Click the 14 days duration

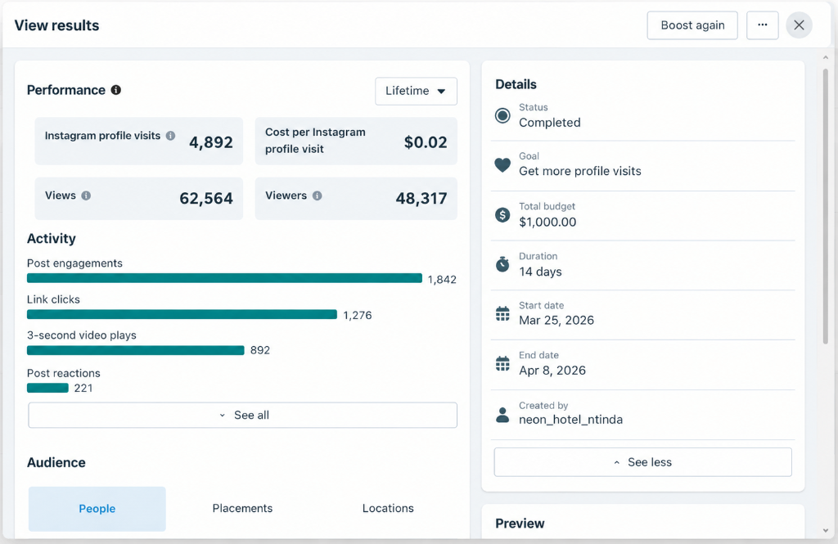click(x=540, y=272)
